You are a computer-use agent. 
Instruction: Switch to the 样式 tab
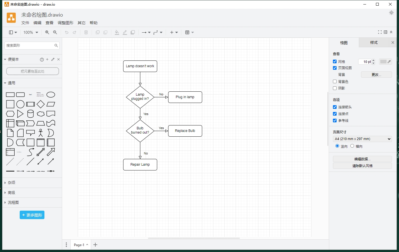[x=374, y=42]
